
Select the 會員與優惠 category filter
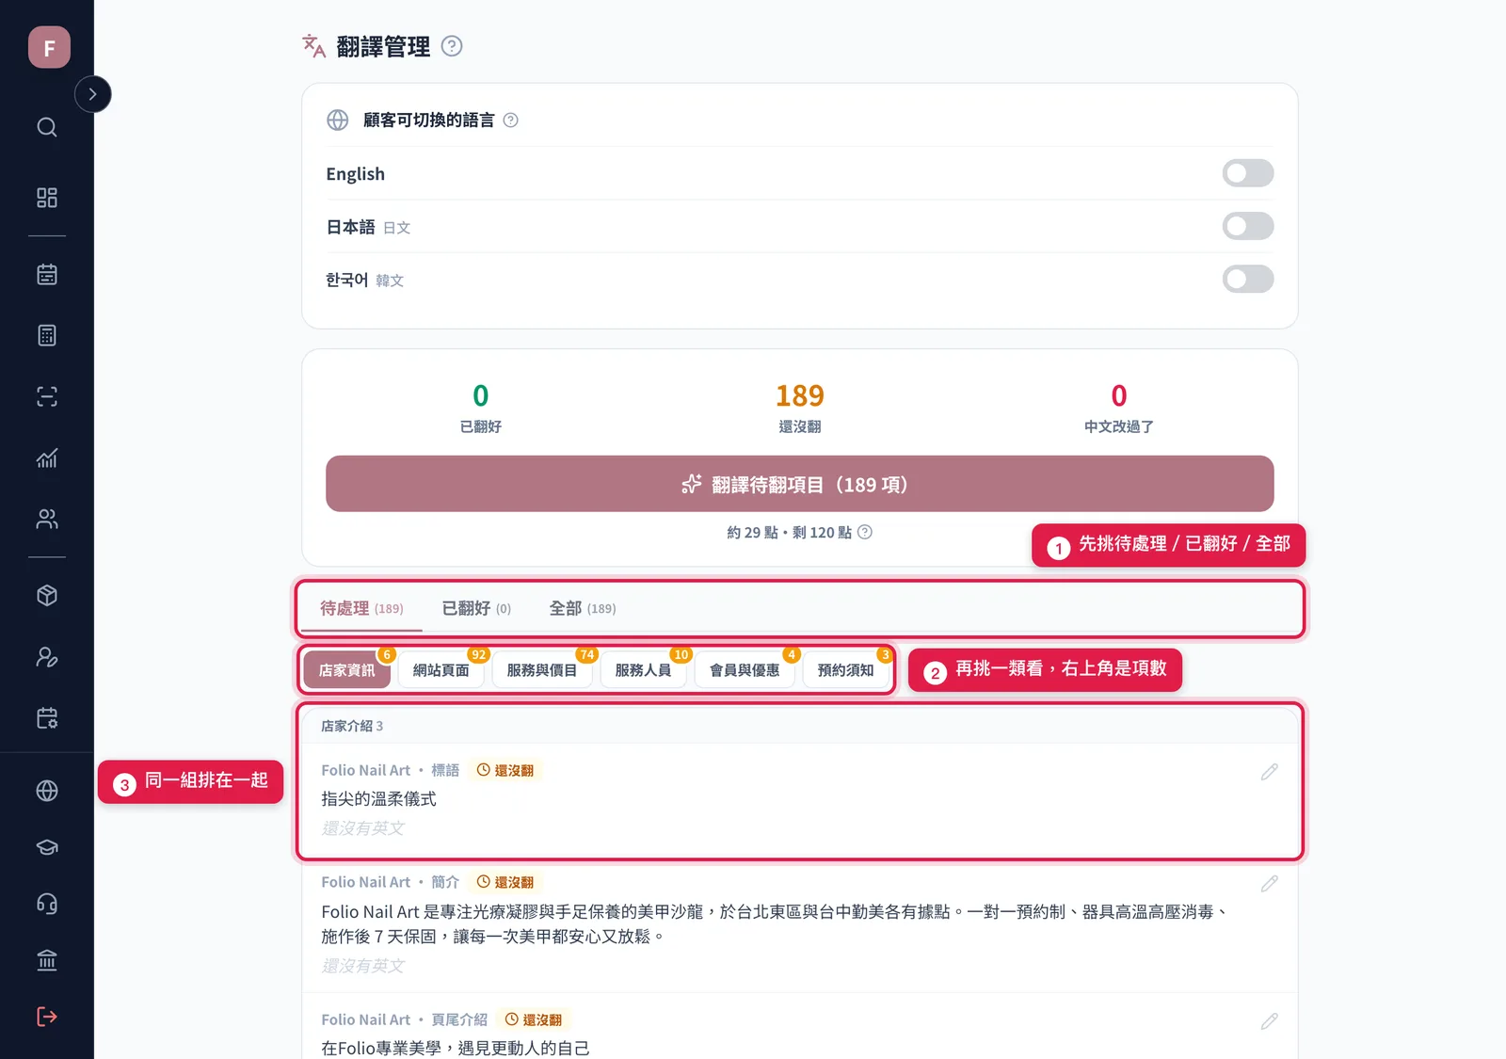click(745, 670)
